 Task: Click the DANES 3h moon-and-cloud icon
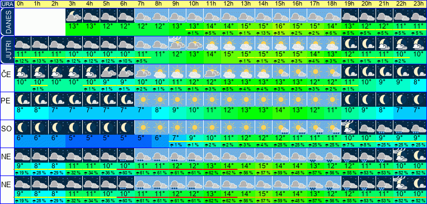(74, 16)
